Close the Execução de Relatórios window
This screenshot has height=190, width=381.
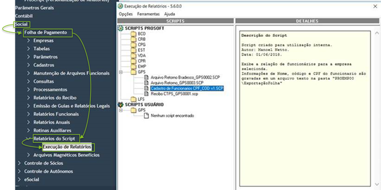pyautogui.click(x=375, y=7)
